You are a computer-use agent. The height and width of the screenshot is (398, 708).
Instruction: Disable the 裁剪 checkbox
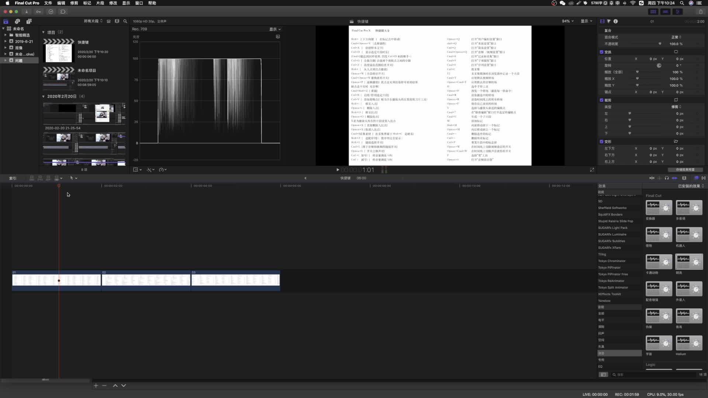pos(601,100)
